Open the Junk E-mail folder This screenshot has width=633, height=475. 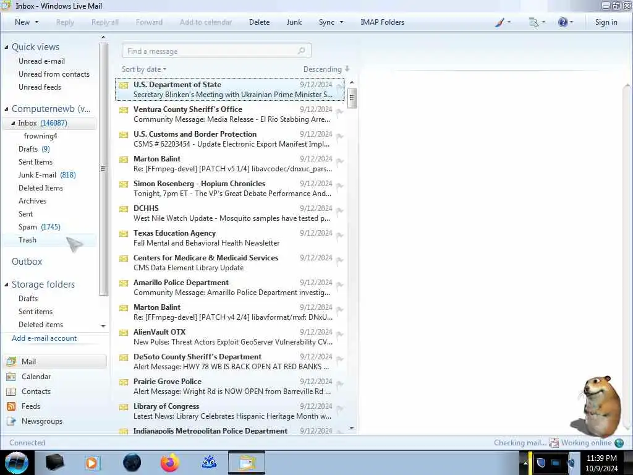[x=47, y=175]
